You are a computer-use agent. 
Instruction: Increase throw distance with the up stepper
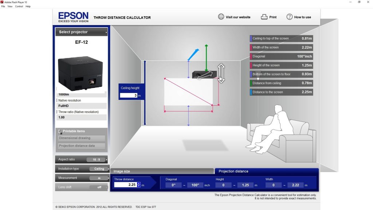point(139,184)
